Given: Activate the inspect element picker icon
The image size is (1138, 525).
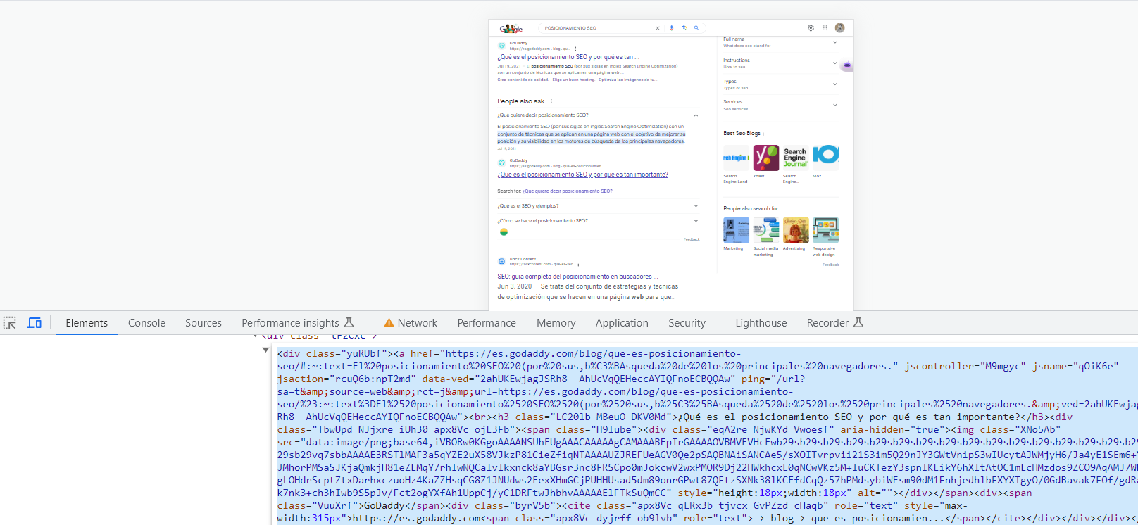Looking at the screenshot, I should (x=10, y=323).
